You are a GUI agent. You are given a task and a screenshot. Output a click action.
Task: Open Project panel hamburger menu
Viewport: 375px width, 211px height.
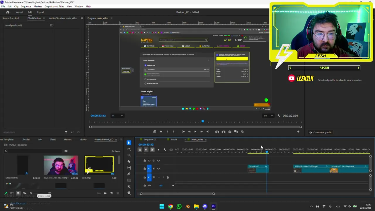[x=116, y=140]
